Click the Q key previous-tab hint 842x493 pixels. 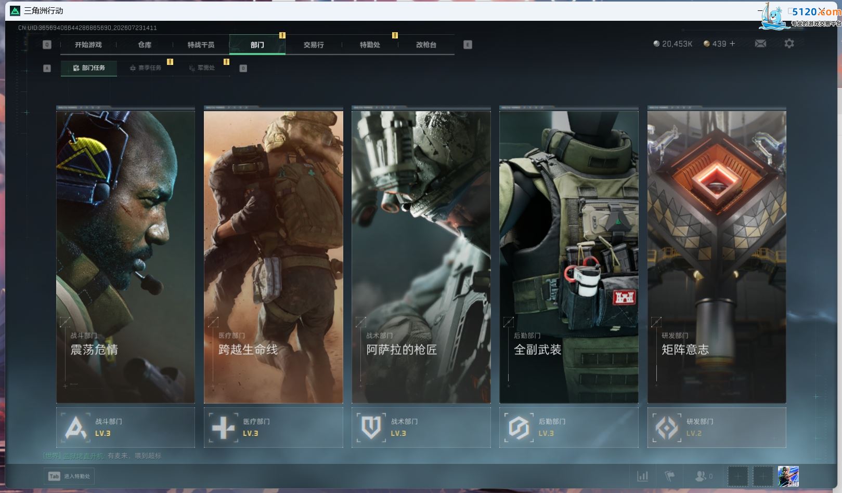coord(47,45)
